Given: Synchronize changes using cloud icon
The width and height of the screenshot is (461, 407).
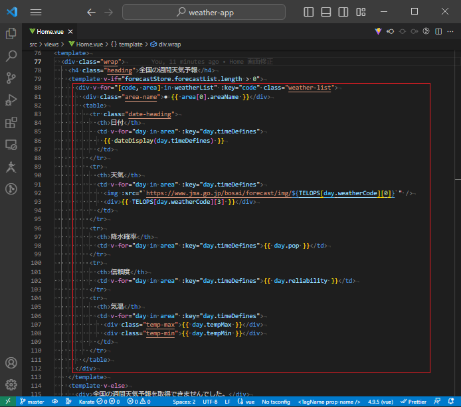Looking at the screenshot, I should (54, 402).
